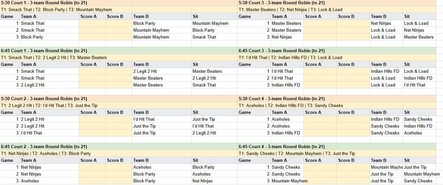Click Score B cell for 5:30 Court 3 game 1

[353, 23]
